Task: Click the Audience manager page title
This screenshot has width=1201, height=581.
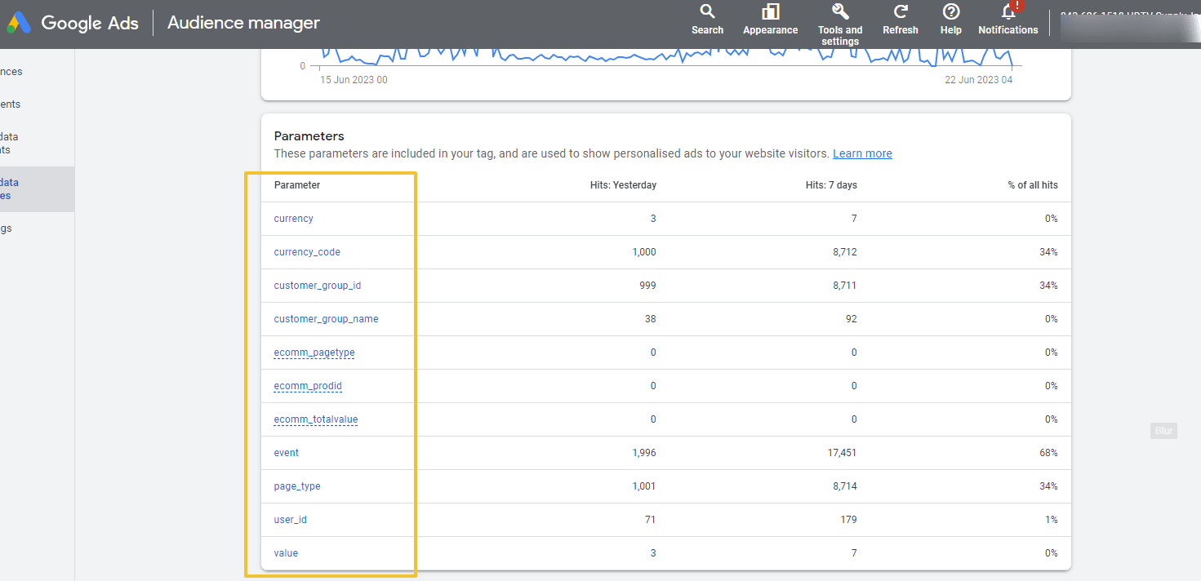Action: click(x=243, y=23)
